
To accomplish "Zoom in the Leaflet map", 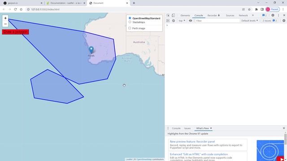I will pyautogui.click(x=5, y=18).
